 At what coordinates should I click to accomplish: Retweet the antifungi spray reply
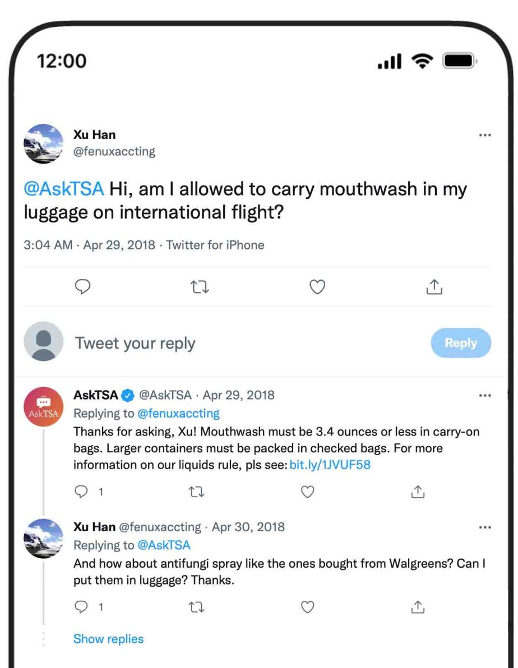point(196,607)
